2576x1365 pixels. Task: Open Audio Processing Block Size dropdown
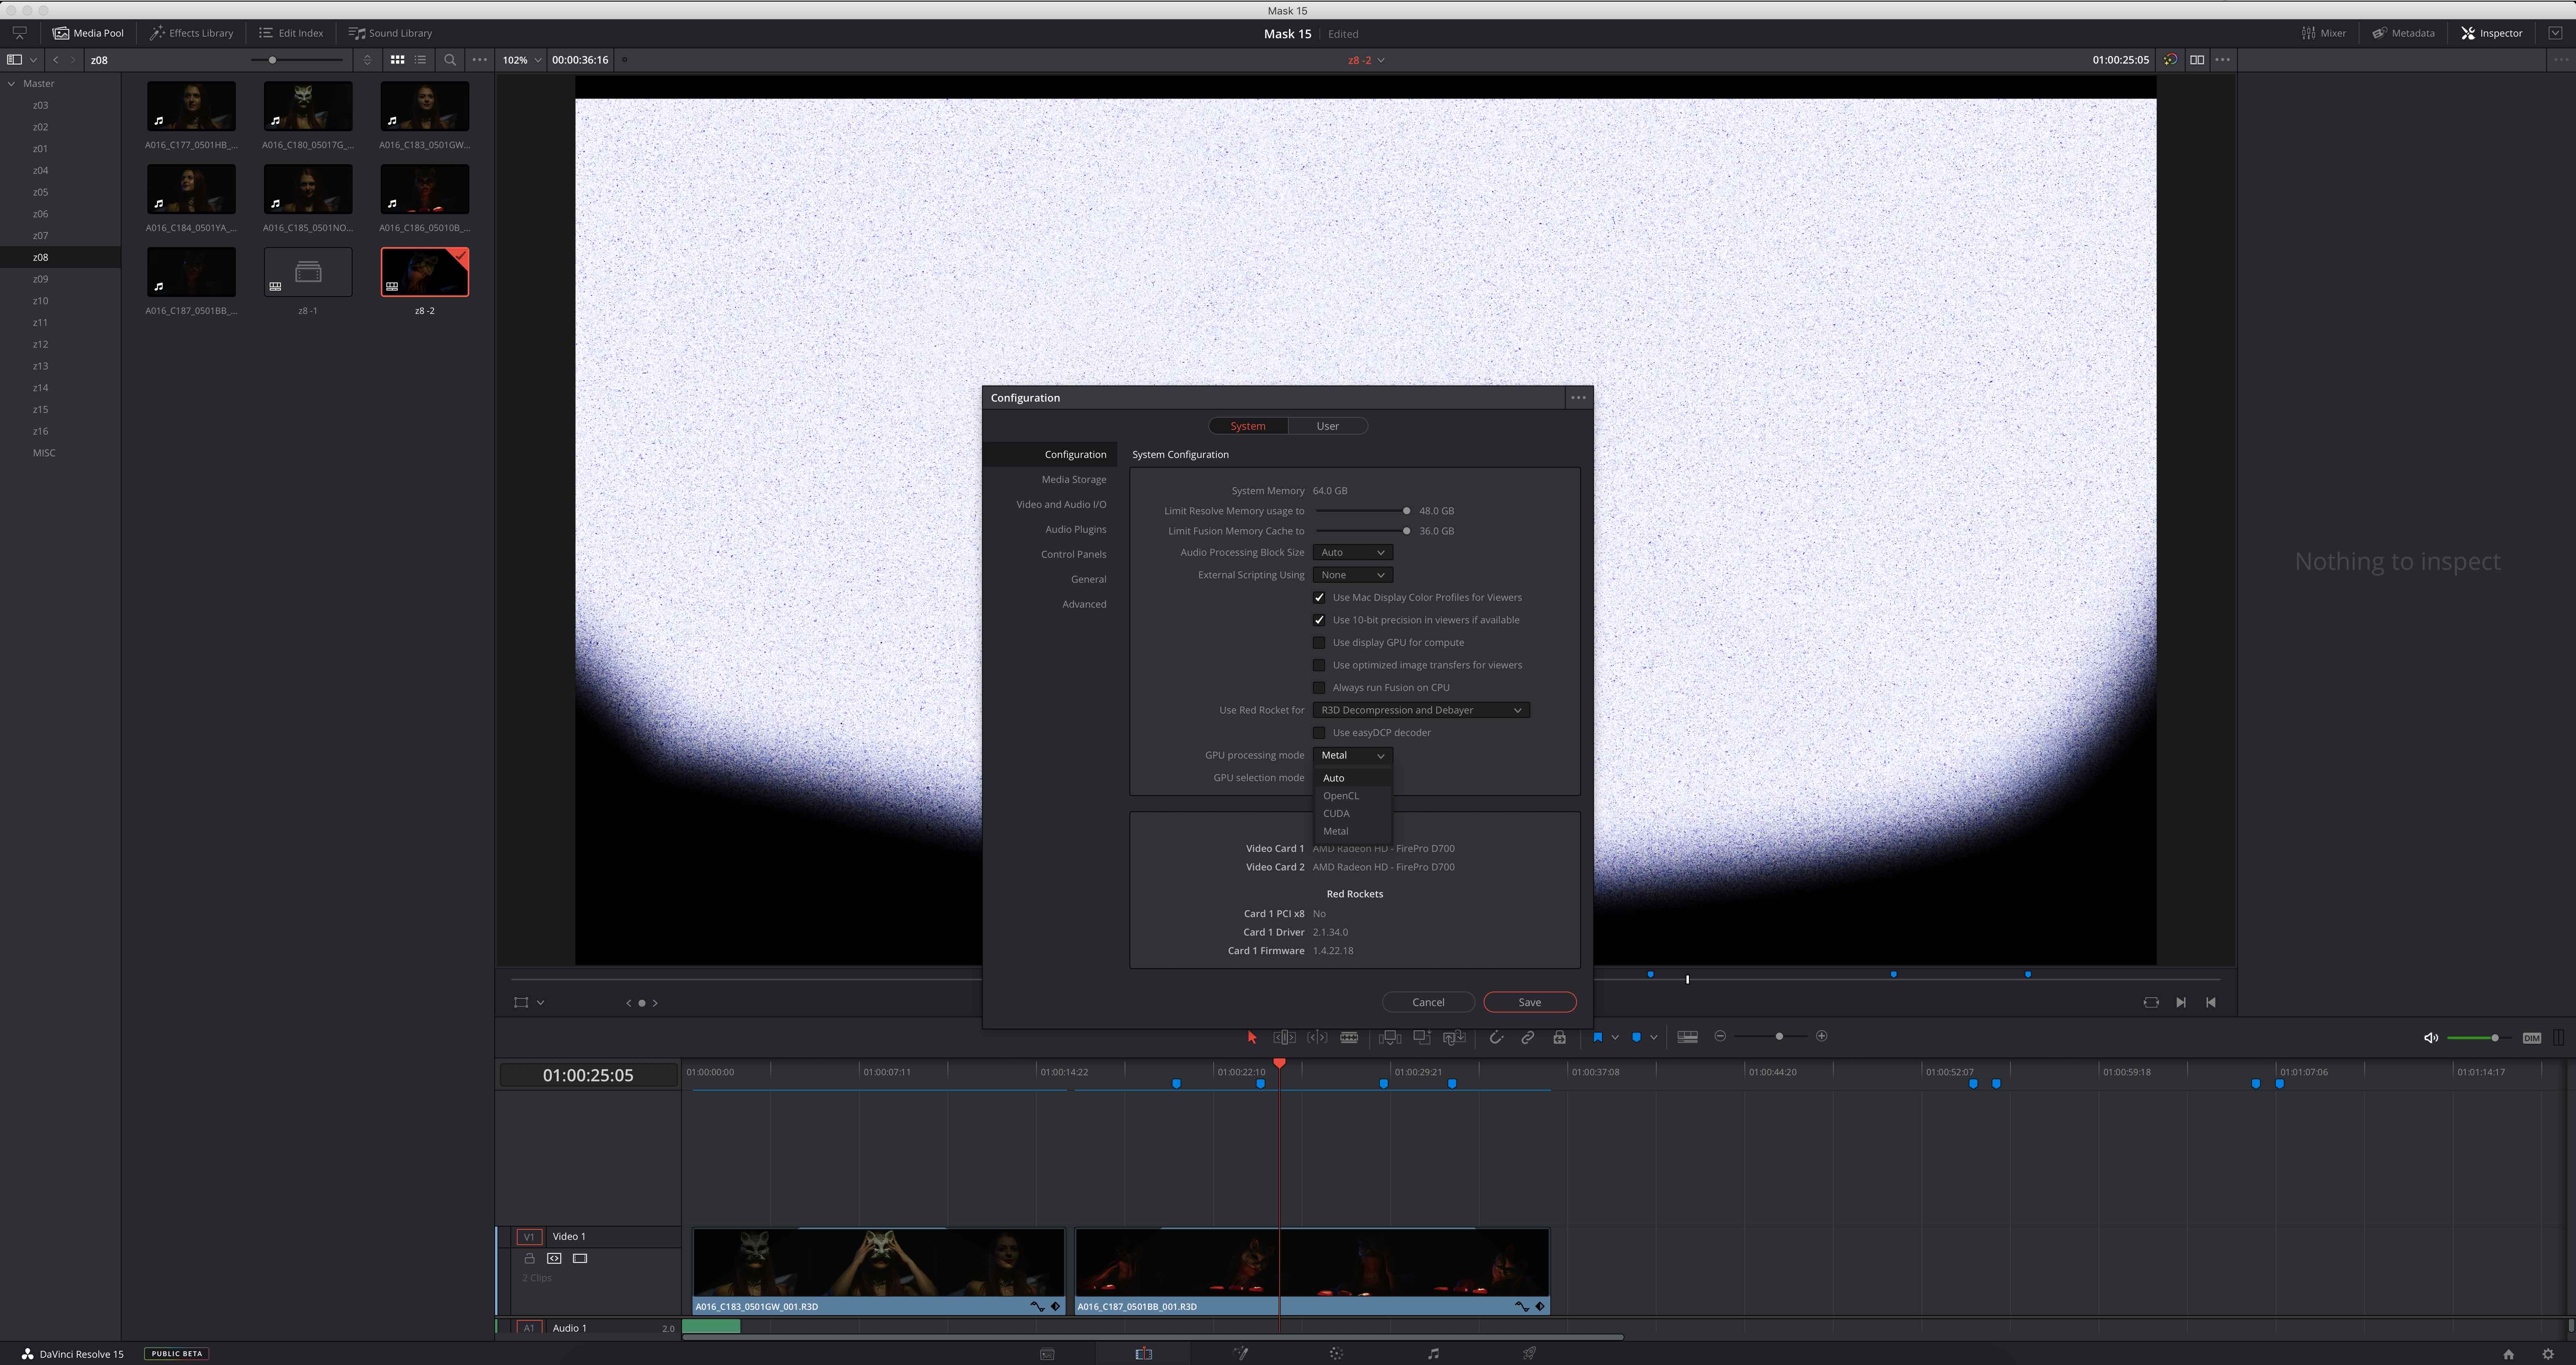[1352, 553]
